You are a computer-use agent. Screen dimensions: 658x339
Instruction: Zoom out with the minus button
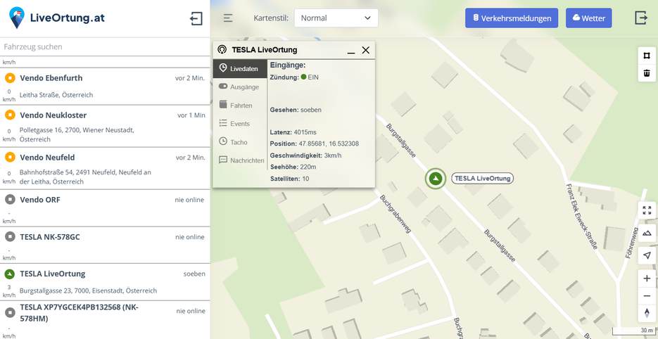click(x=647, y=296)
